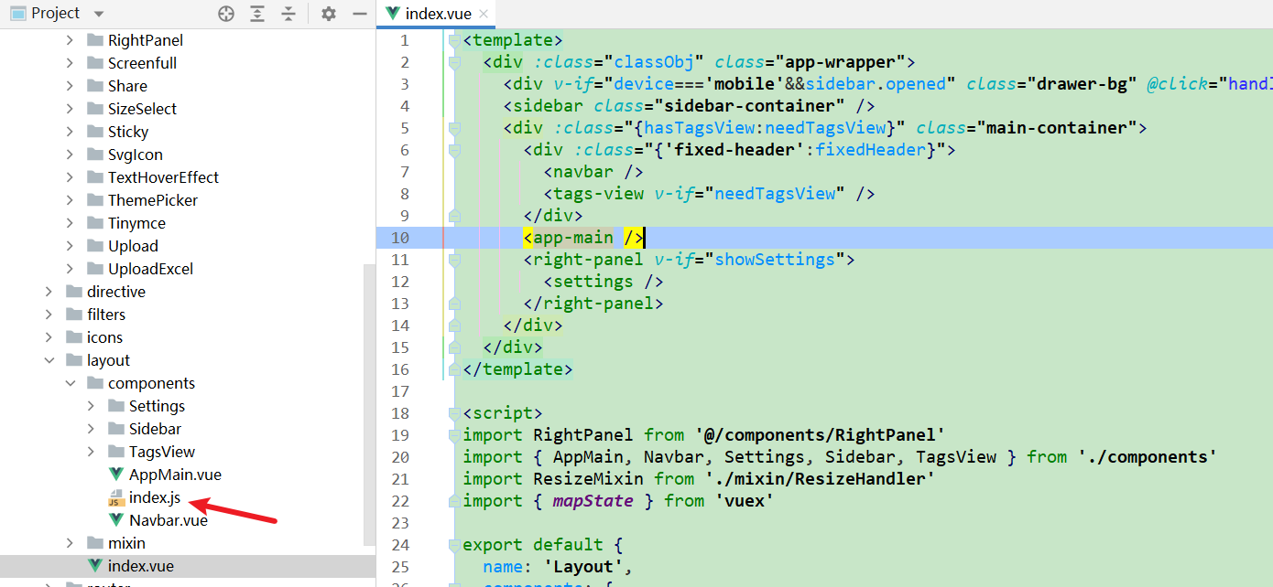The height and width of the screenshot is (587, 1273).
Task: Select Navbar.vue in the project tree
Action: point(169,520)
